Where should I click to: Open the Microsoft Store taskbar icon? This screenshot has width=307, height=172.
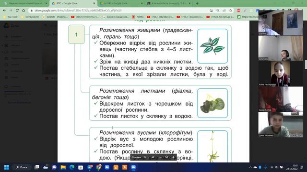coord(81,167)
